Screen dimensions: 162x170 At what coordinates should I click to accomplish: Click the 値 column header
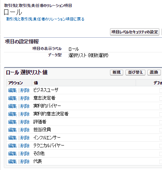(36, 83)
